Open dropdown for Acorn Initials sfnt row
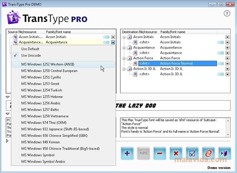This screenshot has height=173, width=237. pyautogui.click(x=227, y=42)
